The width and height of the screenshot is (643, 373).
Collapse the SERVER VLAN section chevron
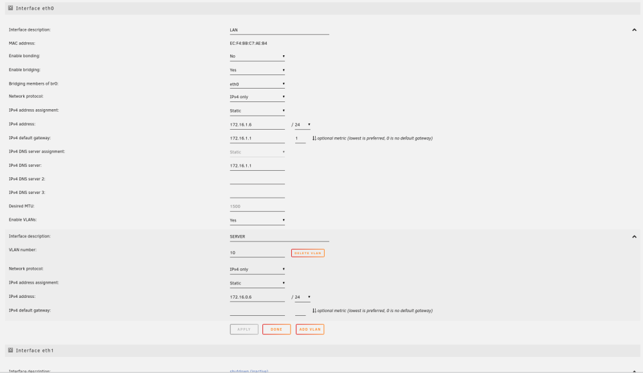(634, 237)
